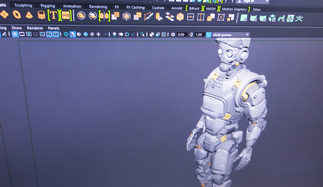This screenshot has width=323, height=187.
Task: Open the UV Editor shelf icon
Action: pos(290,18)
